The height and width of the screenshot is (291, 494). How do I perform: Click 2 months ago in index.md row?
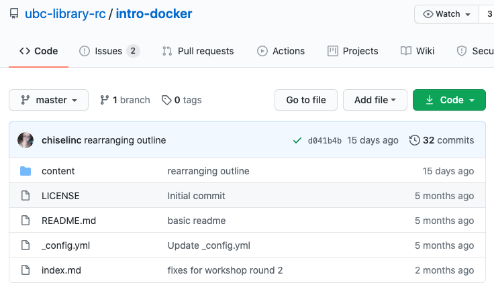coord(444,270)
